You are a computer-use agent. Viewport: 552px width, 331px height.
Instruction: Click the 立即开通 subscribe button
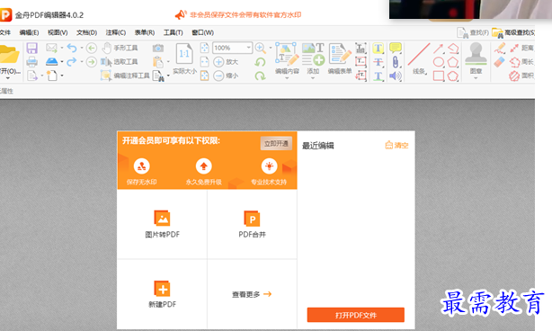tap(276, 143)
